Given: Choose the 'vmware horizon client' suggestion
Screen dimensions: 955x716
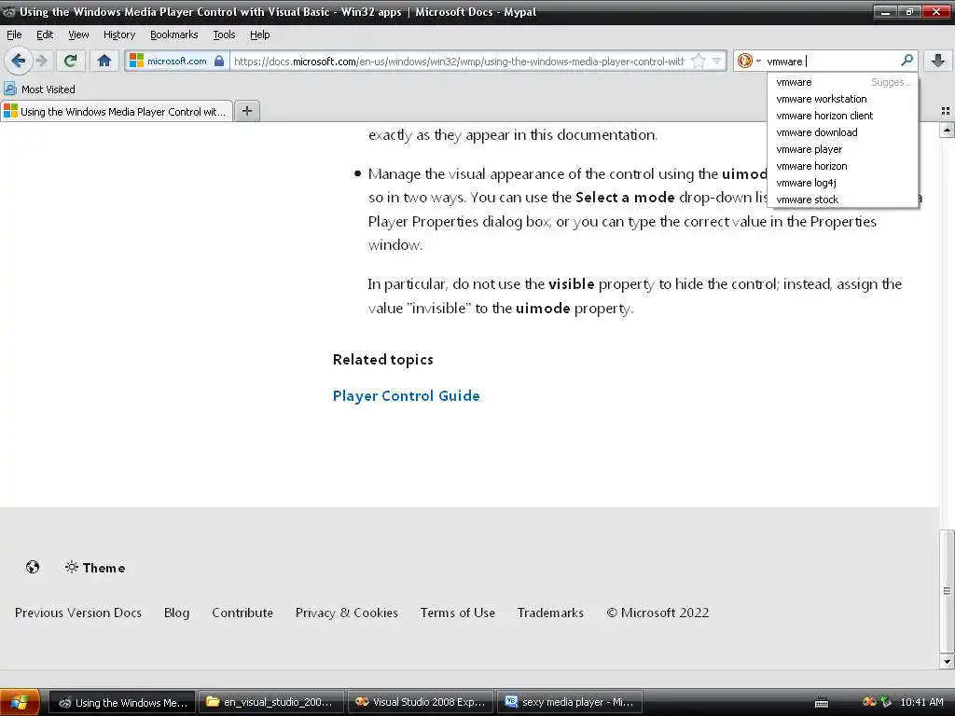Looking at the screenshot, I should coord(843,116).
